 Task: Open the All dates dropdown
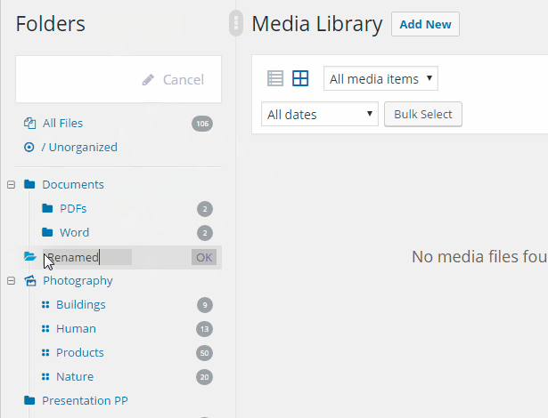(x=319, y=114)
